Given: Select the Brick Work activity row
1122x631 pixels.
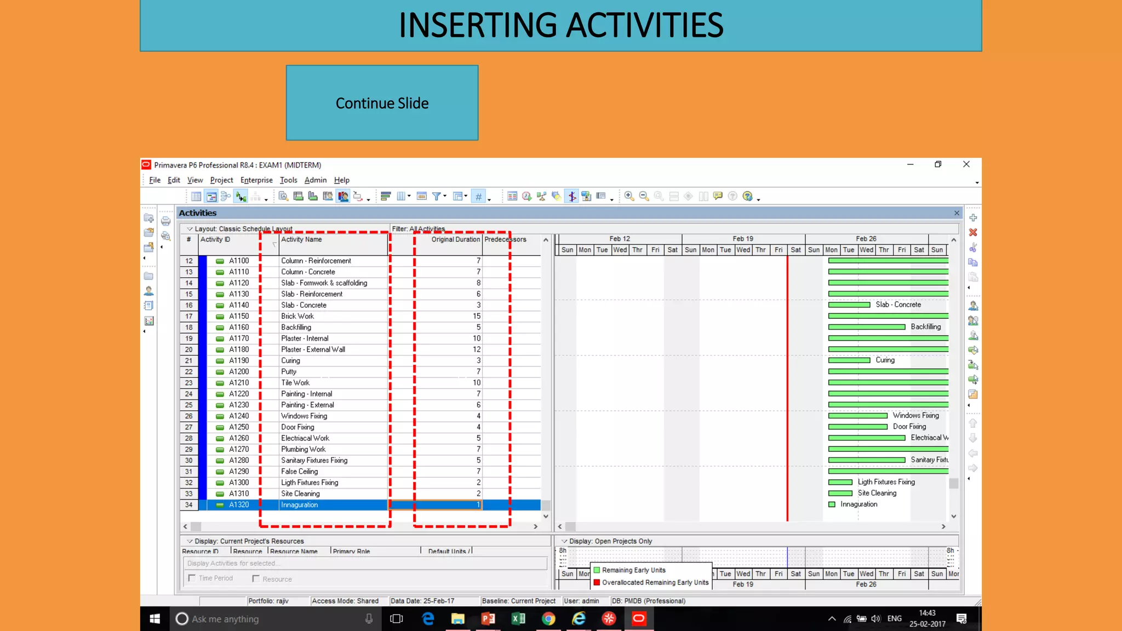Looking at the screenshot, I should point(297,316).
